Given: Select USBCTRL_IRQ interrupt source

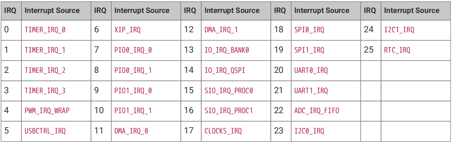Looking at the screenshot, I should tap(45, 131).
